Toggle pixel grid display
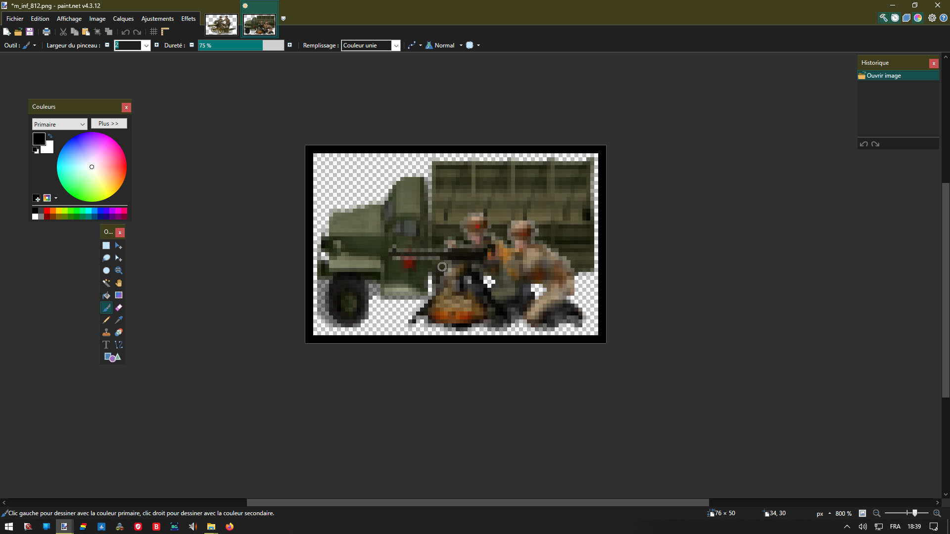Image resolution: width=950 pixels, height=534 pixels. click(154, 32)
